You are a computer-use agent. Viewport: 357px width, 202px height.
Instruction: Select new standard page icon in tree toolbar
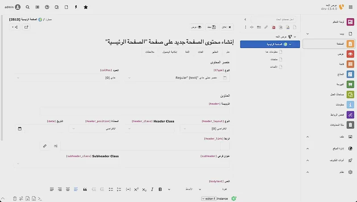tap(295, 27)
